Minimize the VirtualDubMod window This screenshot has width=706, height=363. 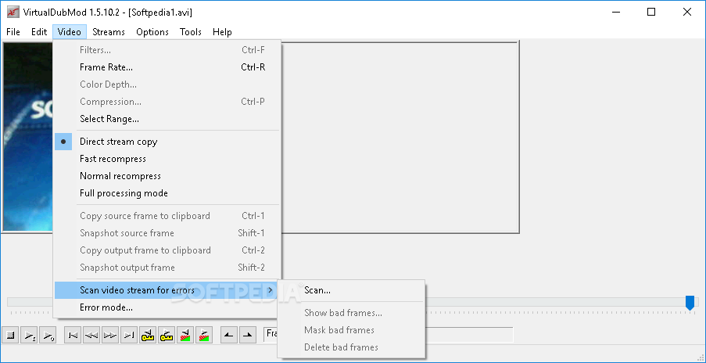pos(615,13)
